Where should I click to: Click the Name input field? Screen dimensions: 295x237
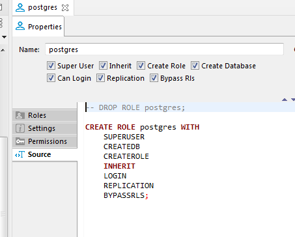pos(164,49)
